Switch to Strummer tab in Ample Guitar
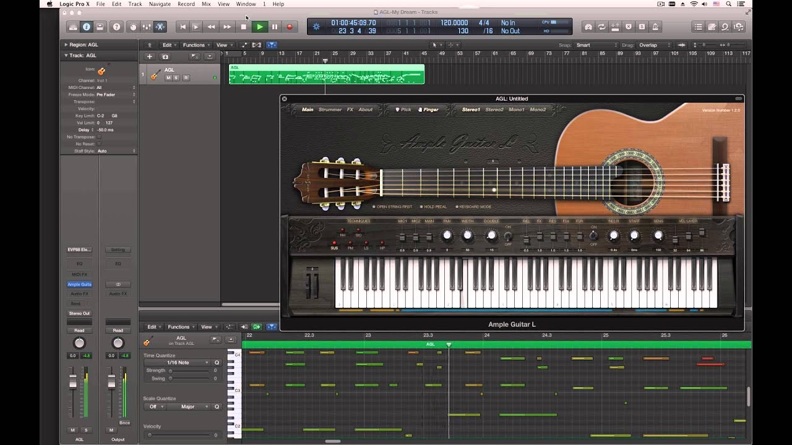This screenshot has width=792, height=445. pyautogui.click(x=330, y=109)
